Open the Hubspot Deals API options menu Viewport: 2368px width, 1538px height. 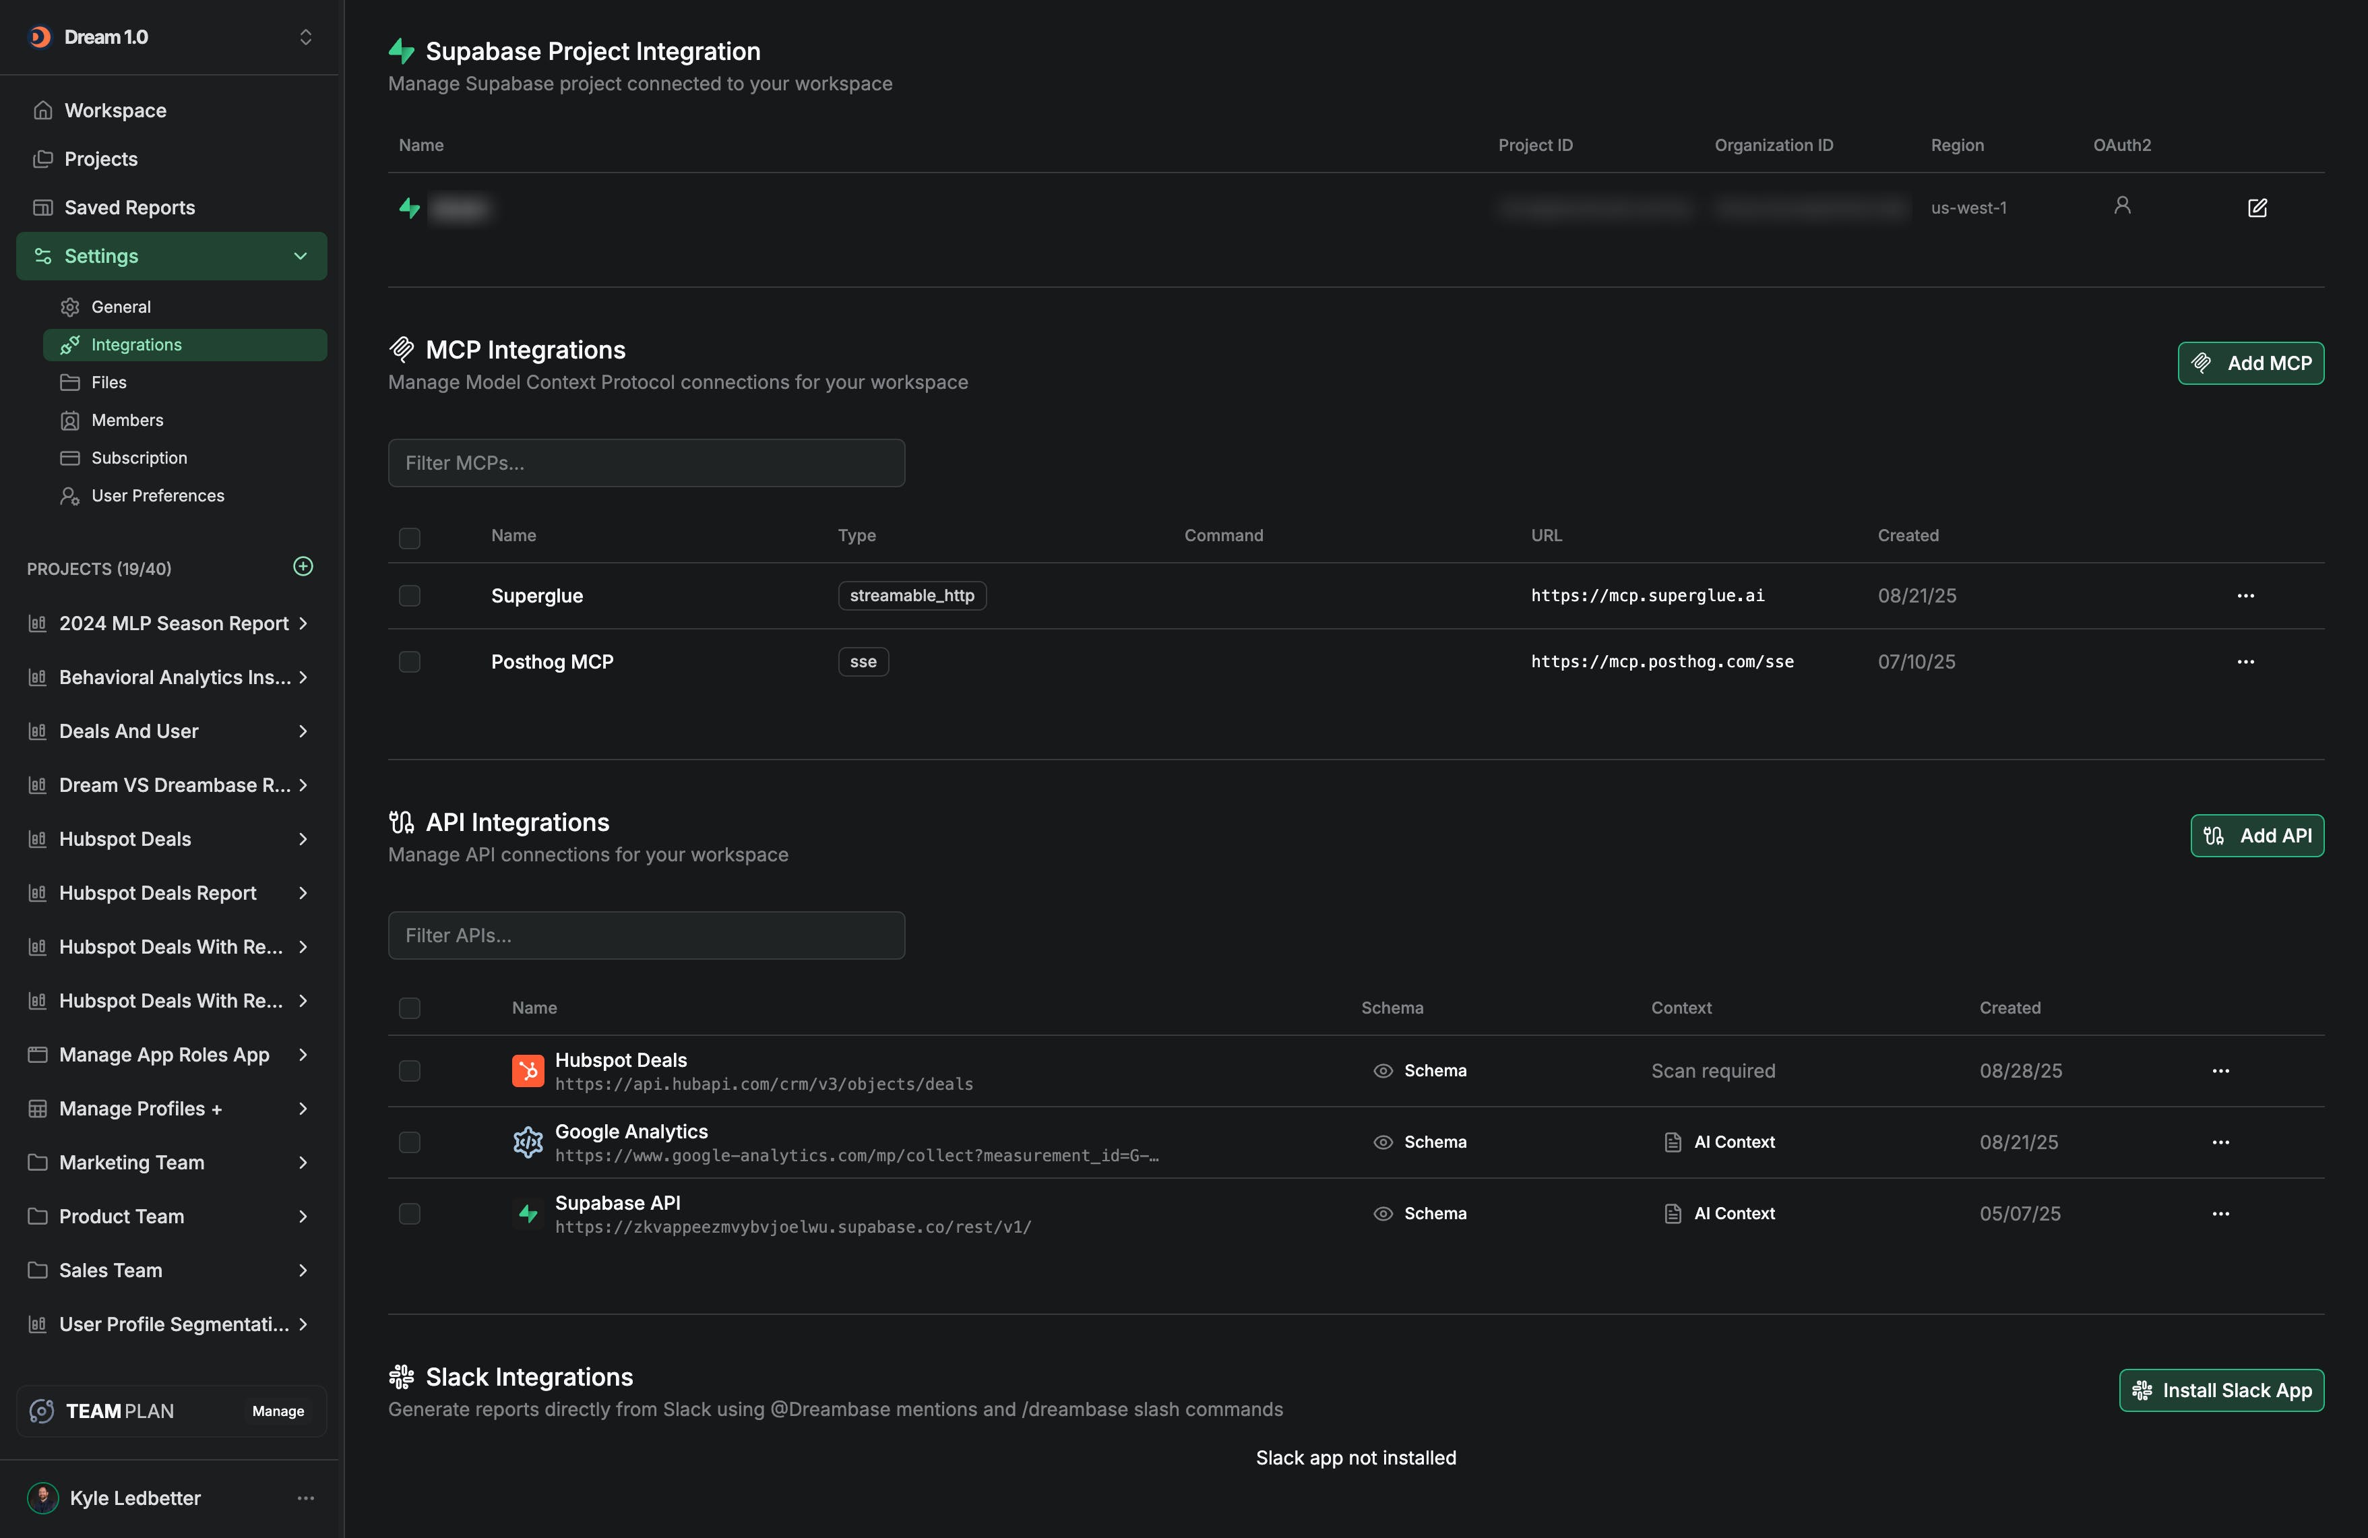coord(2220,1072)
